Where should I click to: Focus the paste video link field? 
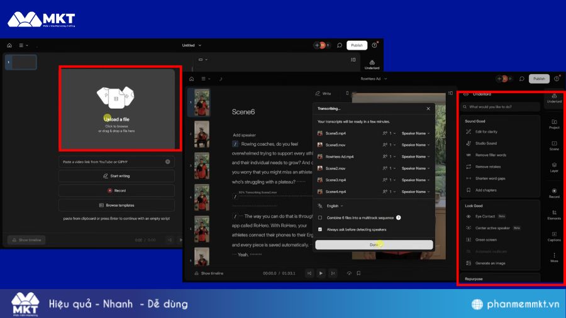(x=116, y=162)
